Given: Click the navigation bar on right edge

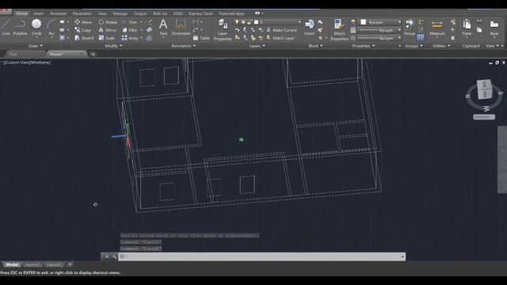Looking at the screenshot, I should pos(502,160).
